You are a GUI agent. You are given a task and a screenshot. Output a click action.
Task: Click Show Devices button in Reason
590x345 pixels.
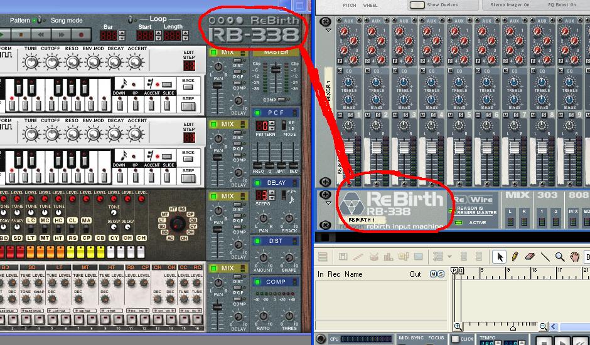click(417, 5)
